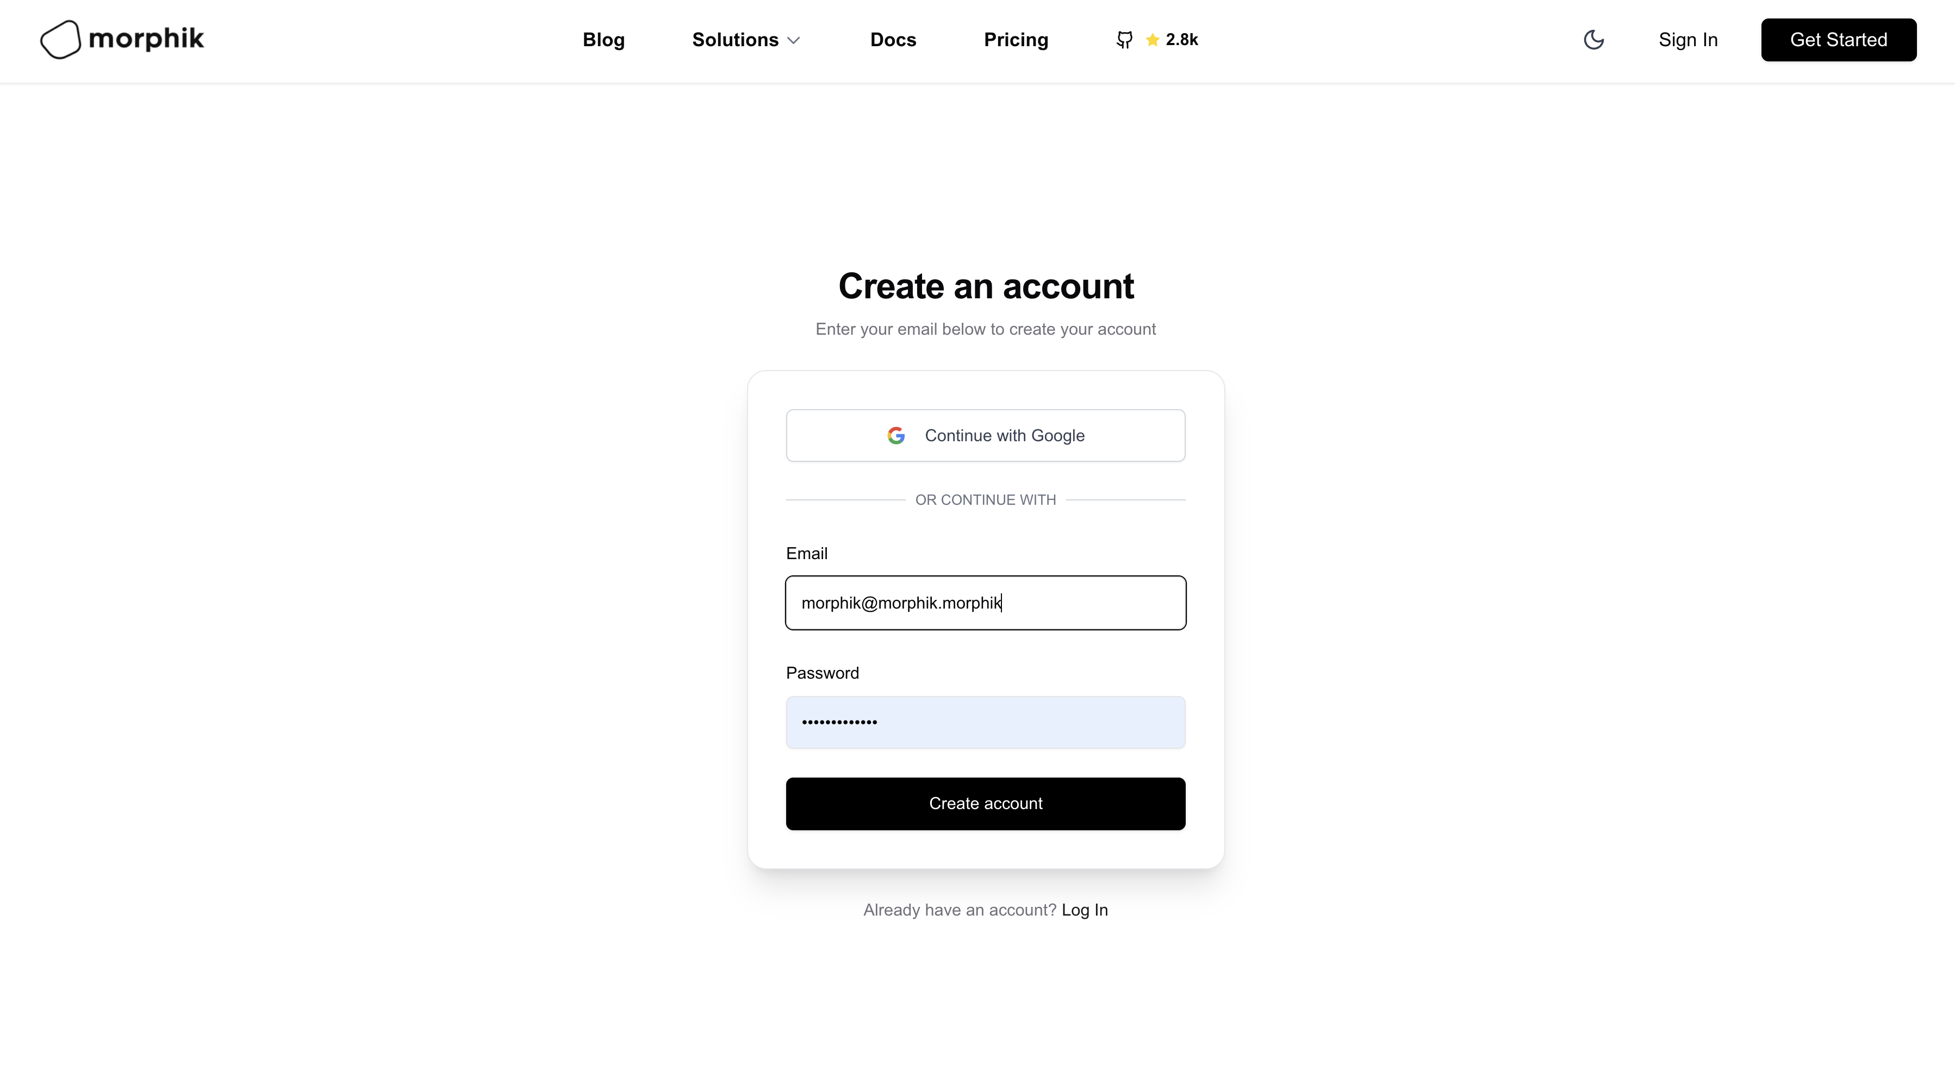Open the Docs section
Viewport: 1955px width, 1090px height.
click(x=893, y=40)
